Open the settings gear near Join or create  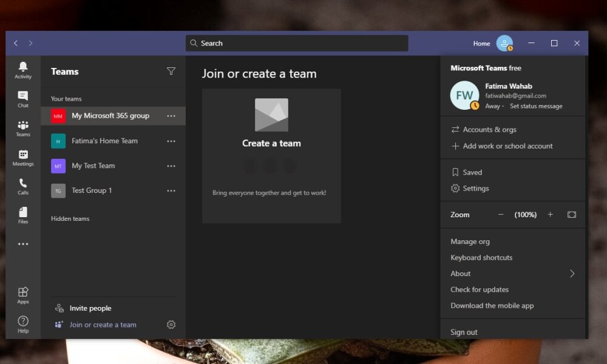[171, 325]
